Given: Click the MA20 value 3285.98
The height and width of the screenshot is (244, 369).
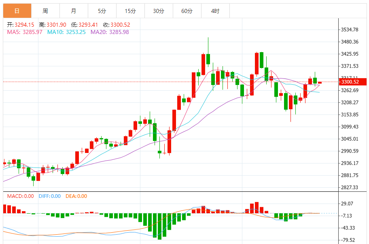Looking at the screenshot, I should [119, 32].
